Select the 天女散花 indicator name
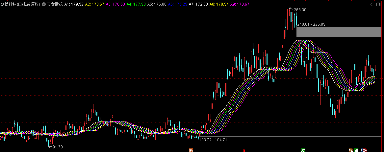Screen dimensions: 384x152 [55, 4]
